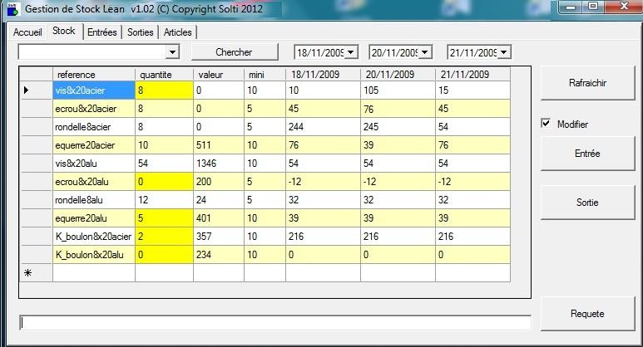Click the 244 cell in rondelle8acier row
The height and width of the screenshot is (347, 643).
[323, 127]
